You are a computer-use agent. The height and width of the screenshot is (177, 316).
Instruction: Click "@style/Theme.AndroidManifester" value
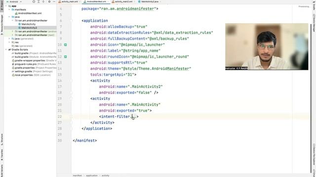click(x=156, y=69)
